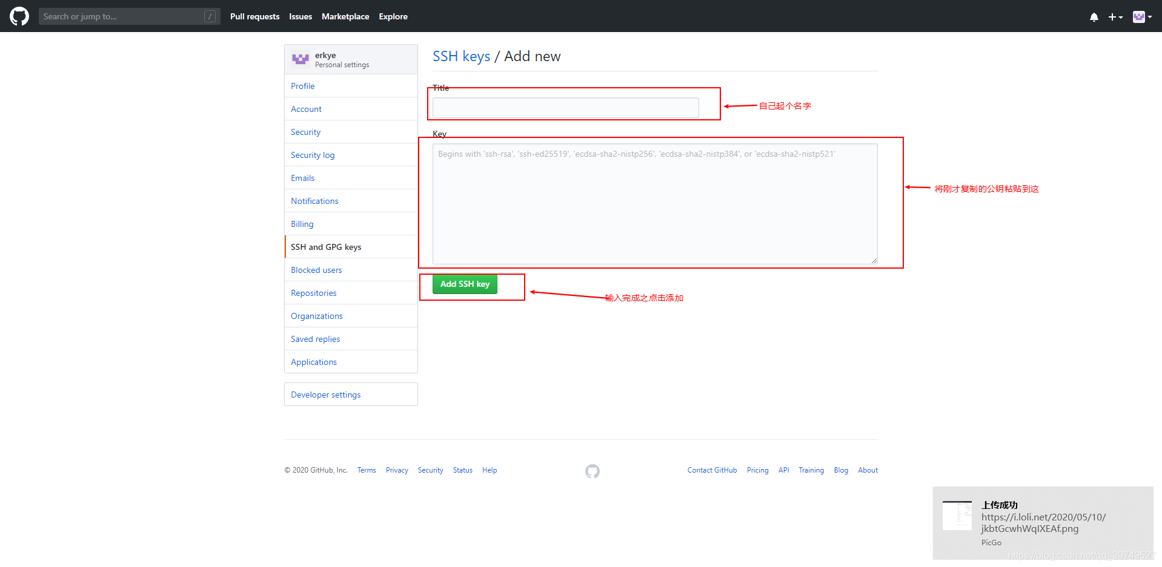
Task: Open Contact GitHub footer link
Action: click(712, 470)
